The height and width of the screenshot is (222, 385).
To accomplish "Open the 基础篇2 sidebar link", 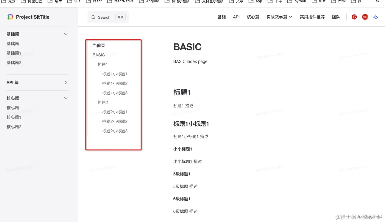I will [x=14, y=63].
